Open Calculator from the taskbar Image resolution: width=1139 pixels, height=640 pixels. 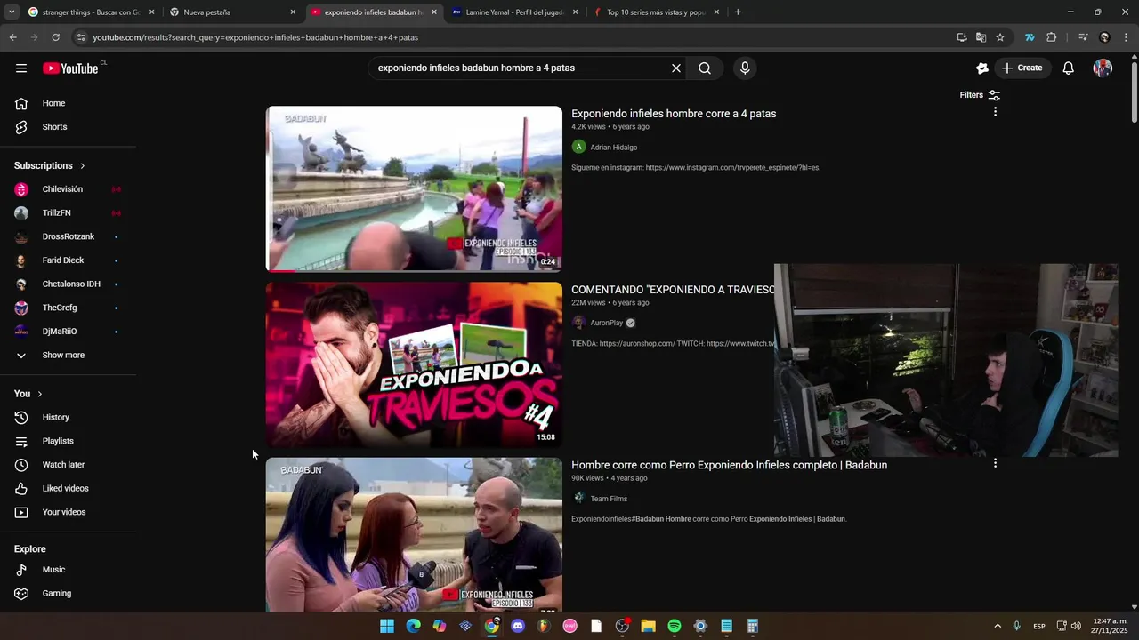(x=753, y=627)
